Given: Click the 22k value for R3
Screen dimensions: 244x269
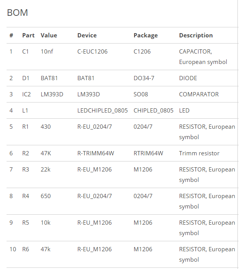Looking at the screenshot, I should point(45,170).
